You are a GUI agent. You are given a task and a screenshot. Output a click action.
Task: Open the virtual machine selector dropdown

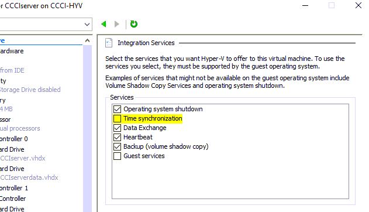tap(87, 24)
